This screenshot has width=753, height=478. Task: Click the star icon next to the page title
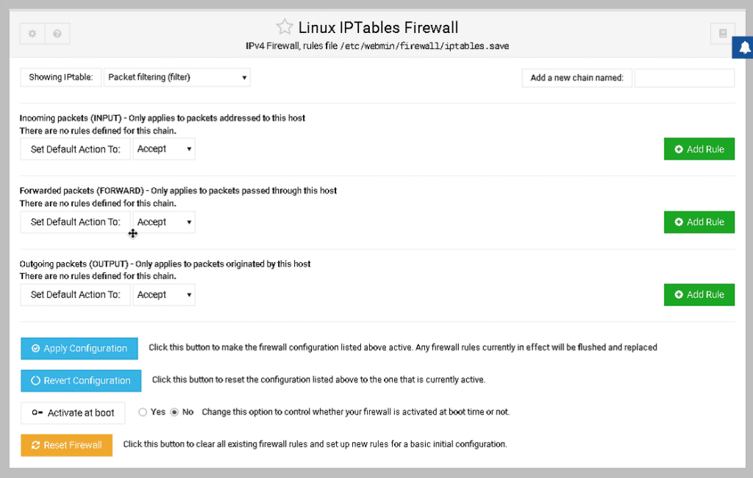pyautogui.click(x=285, y=26)
